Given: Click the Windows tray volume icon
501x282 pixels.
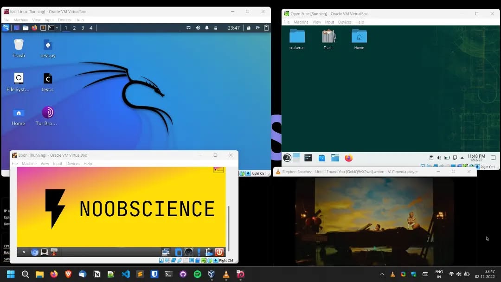Looking at the screenshot, I should pos(459,274).
